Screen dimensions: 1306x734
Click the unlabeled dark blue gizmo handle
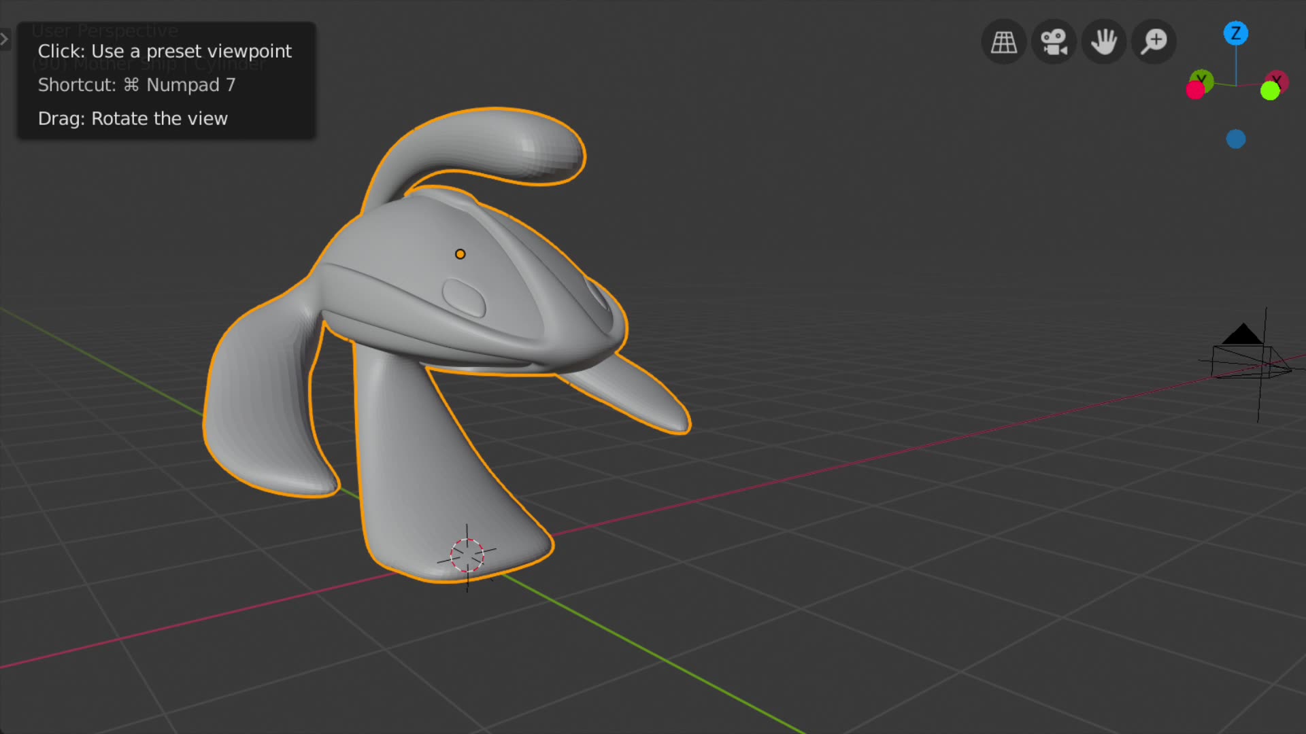1236,139
